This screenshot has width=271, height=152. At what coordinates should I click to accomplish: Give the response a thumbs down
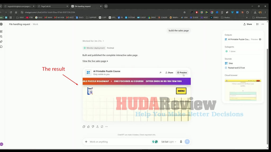pos(93,127)
